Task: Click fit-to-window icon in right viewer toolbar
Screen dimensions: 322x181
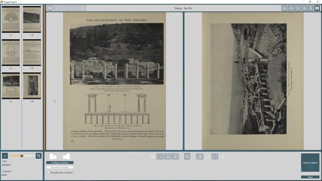Action: click(x=317, y=8)
